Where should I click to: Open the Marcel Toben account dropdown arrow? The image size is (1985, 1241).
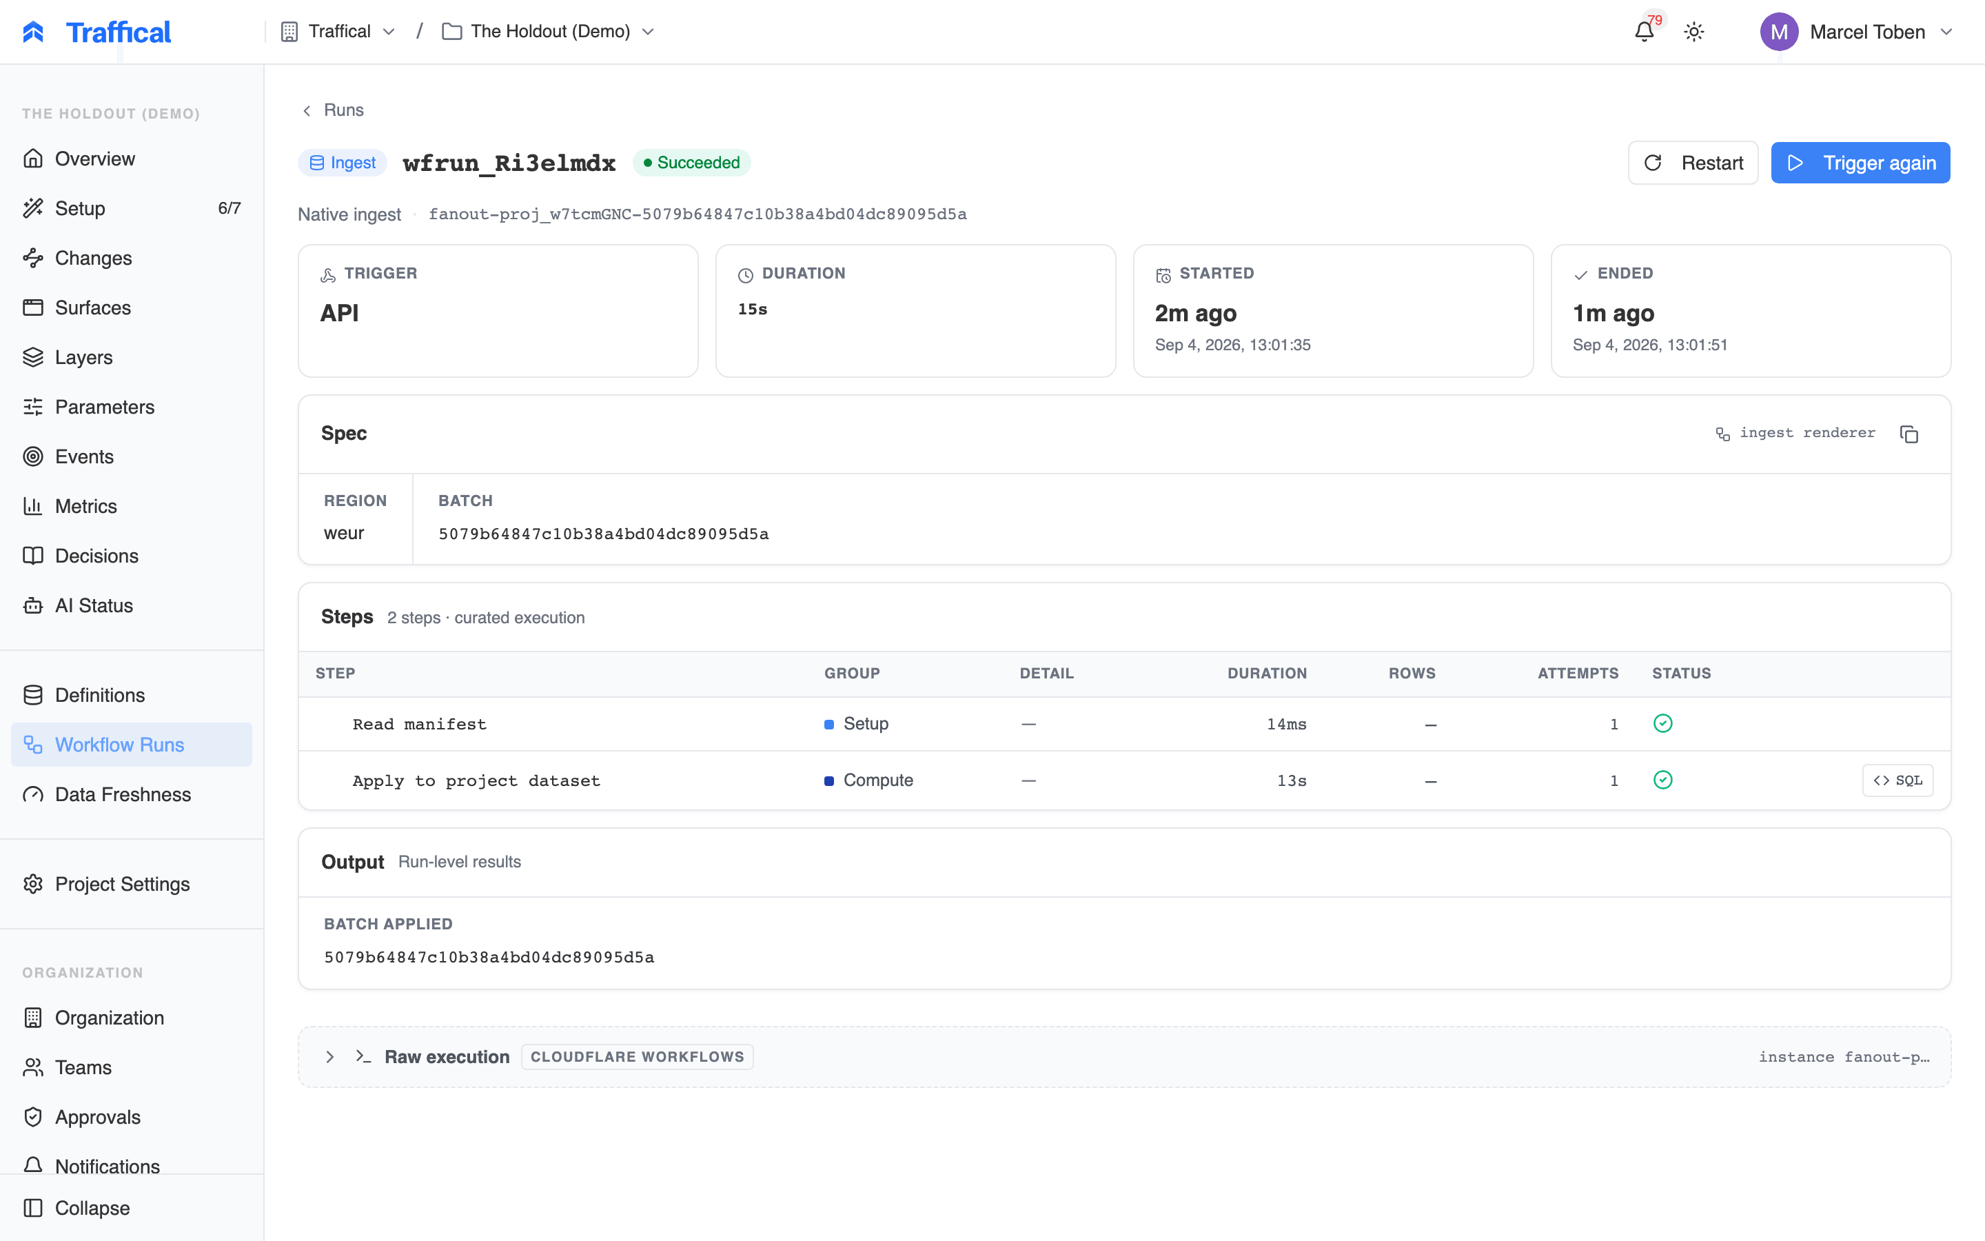click(1946, 32)
